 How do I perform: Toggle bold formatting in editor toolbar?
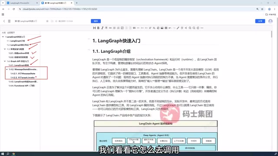pos(98,28)
